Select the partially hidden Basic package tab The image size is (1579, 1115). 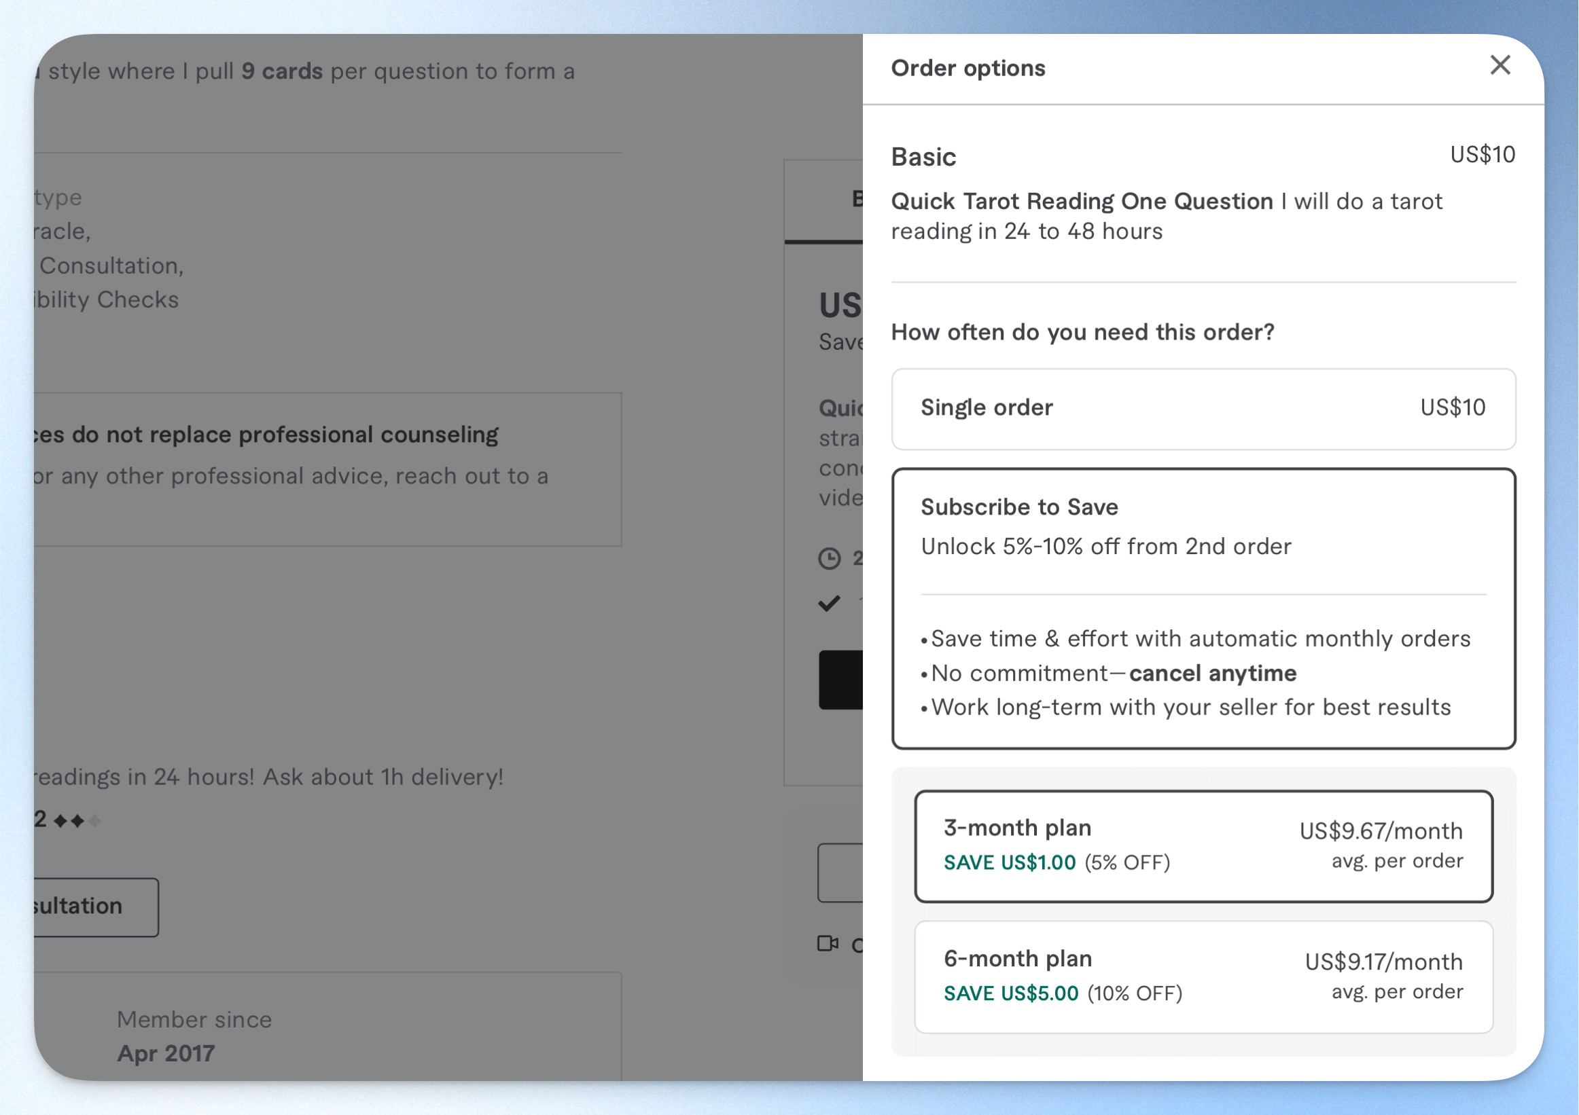(824, 201)
